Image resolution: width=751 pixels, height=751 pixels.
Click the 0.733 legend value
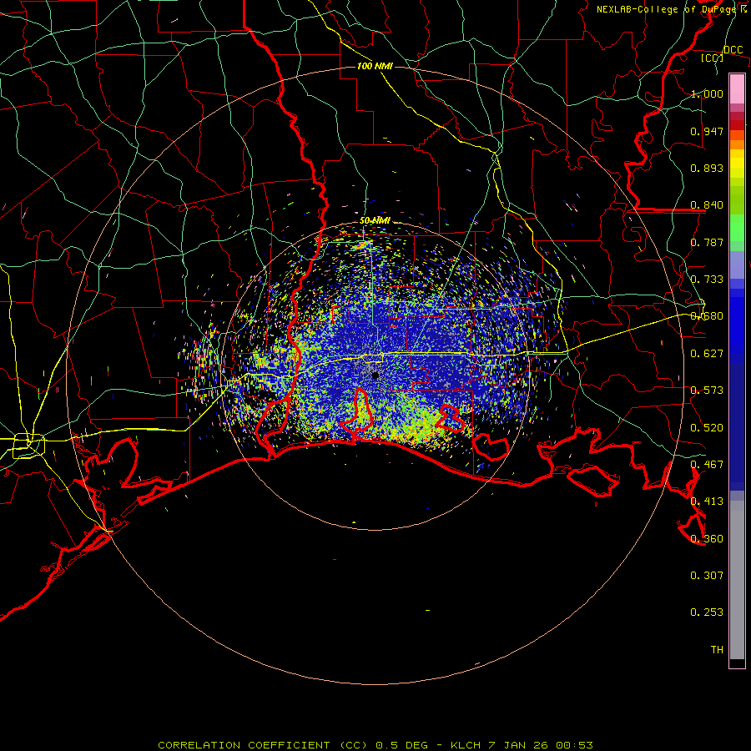(707, 280)
